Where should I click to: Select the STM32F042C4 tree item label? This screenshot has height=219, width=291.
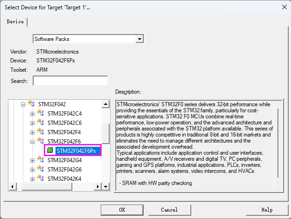click(x=64, y=114)
